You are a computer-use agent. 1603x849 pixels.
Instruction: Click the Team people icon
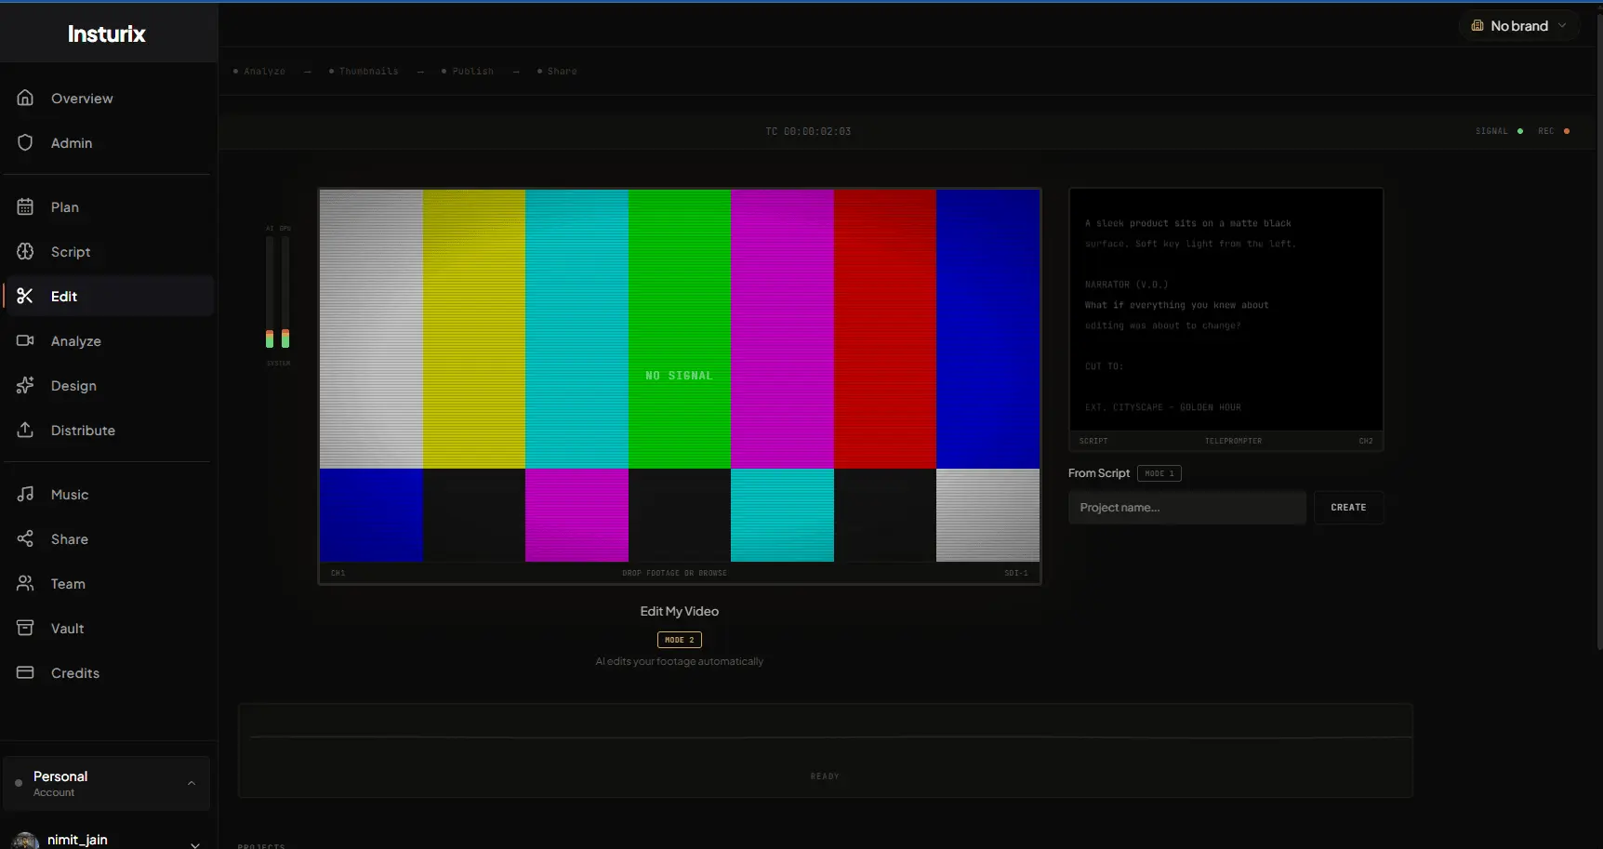[25, 583]
